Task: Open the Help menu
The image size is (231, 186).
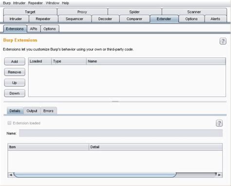Action: (x=65, y=3)
